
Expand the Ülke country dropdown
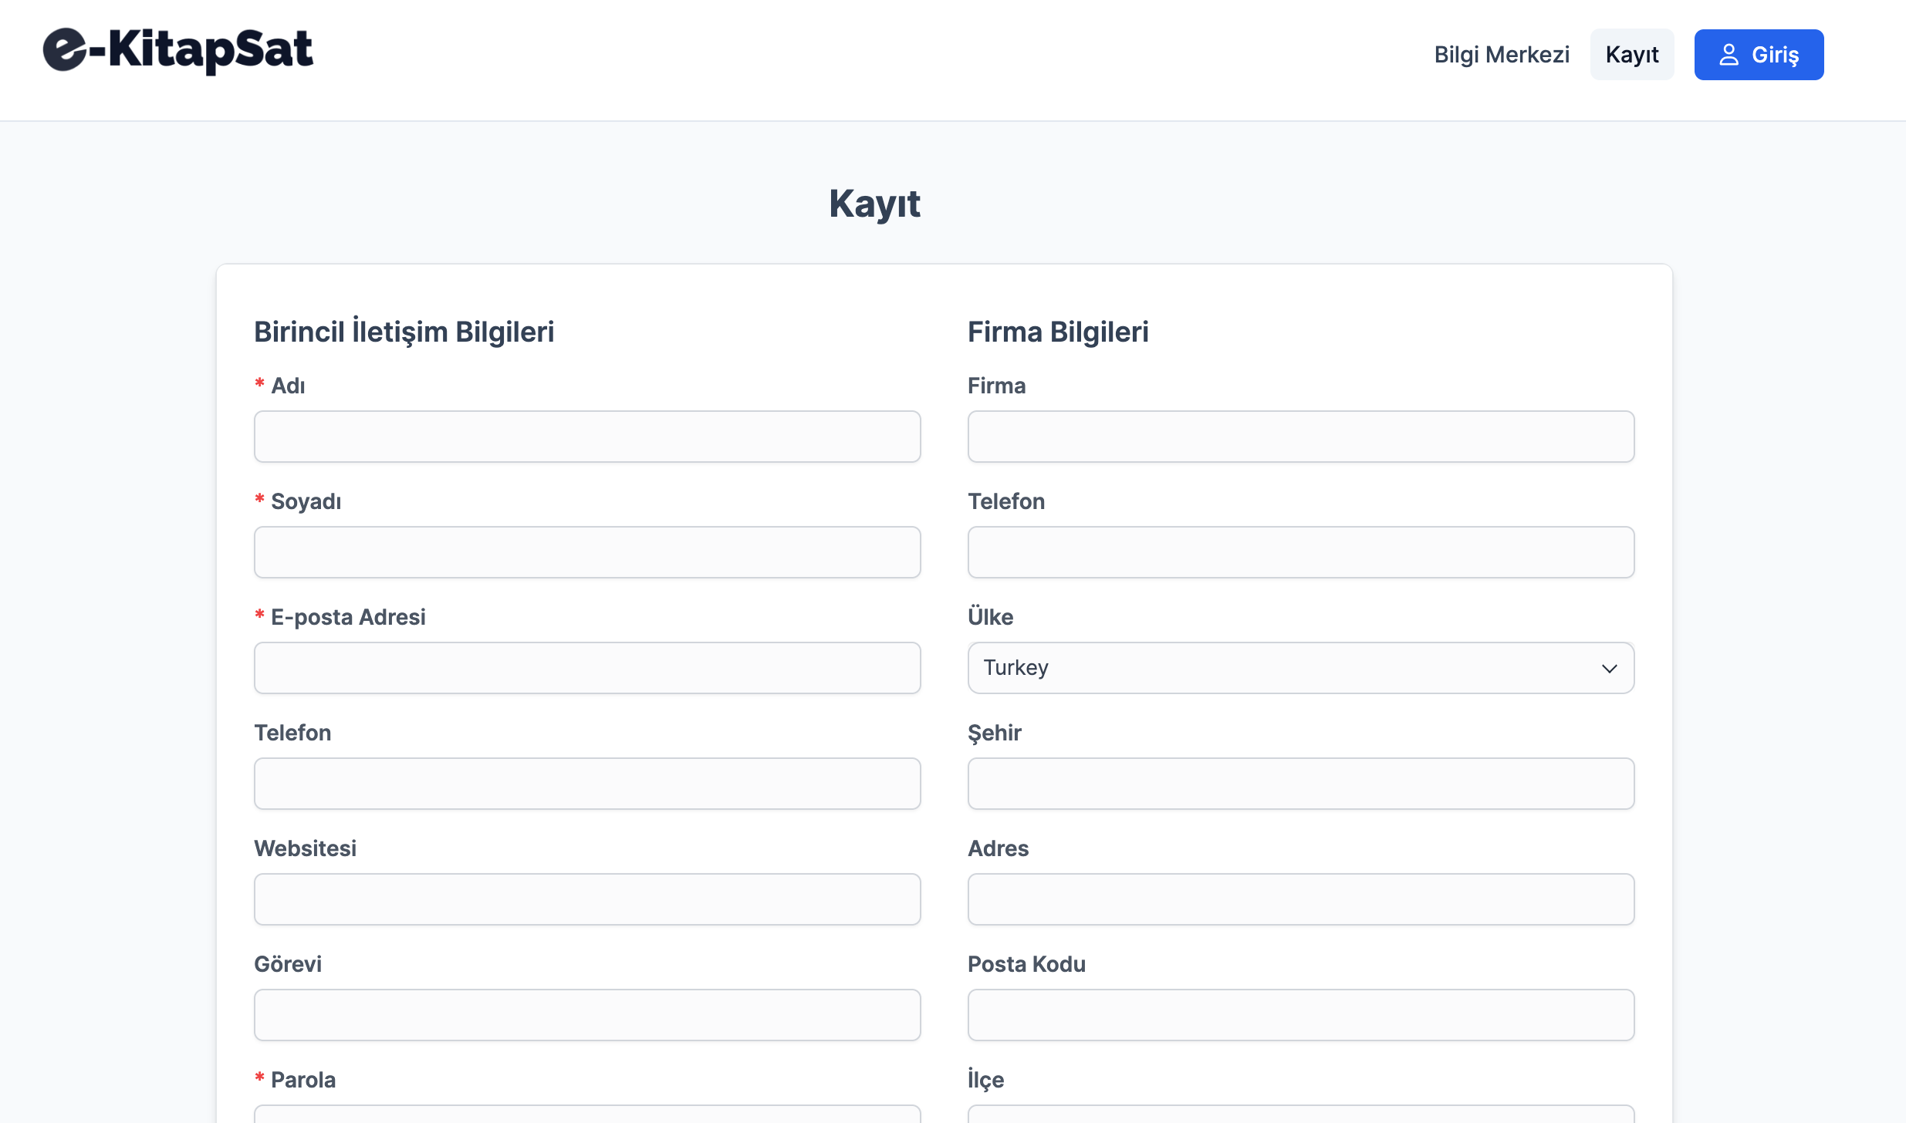tap(1300, 668)
